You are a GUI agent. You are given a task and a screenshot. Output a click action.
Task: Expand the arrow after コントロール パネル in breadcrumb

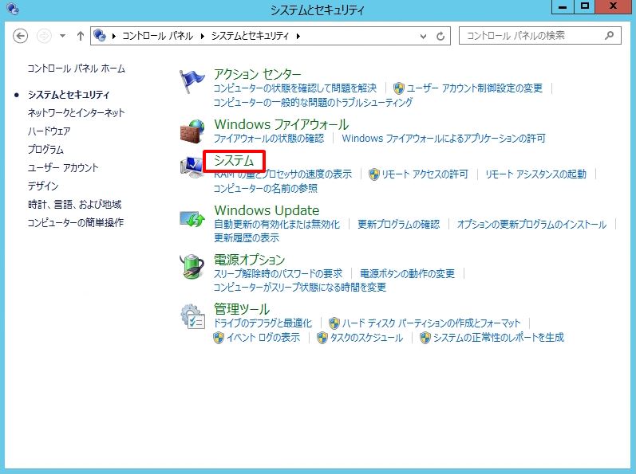(202, 36)
